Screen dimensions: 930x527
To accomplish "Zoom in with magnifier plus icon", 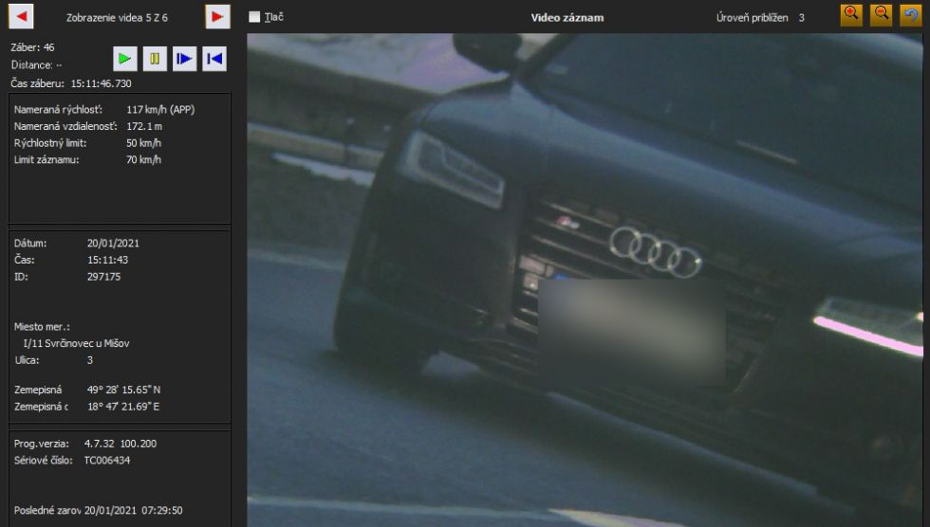I will pos(852,15).
